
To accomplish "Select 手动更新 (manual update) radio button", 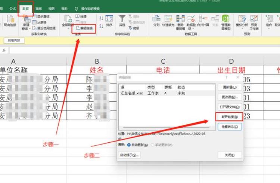I will (x=153, y=145).
